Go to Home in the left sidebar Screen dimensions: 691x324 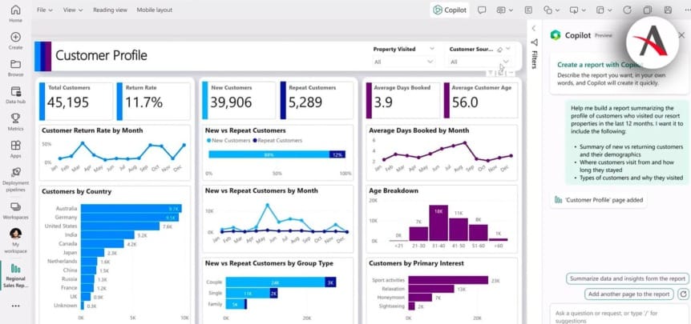15,13
